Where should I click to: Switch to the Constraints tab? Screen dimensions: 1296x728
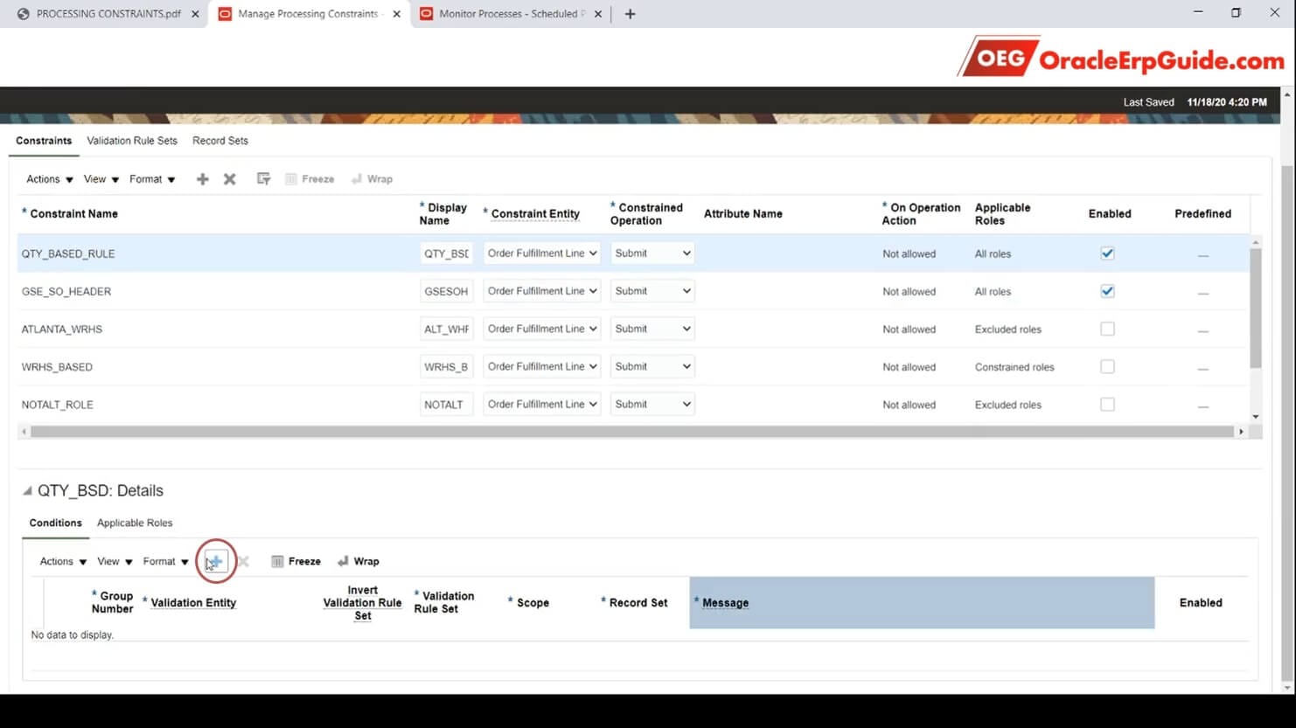point(44,141)
